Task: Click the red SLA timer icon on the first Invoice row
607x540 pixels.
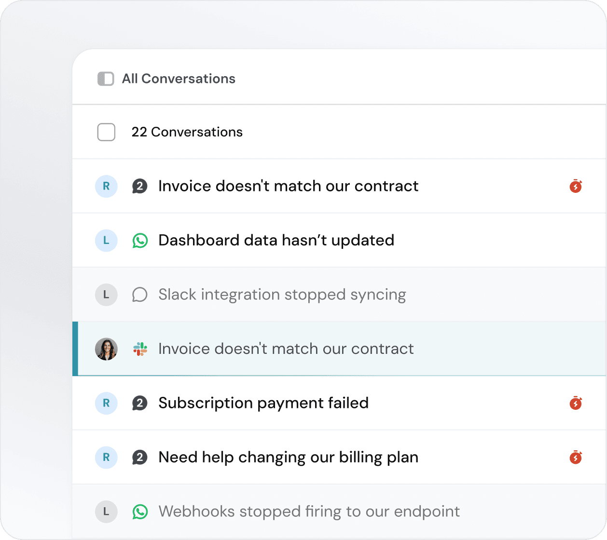Action: point(576,186)
